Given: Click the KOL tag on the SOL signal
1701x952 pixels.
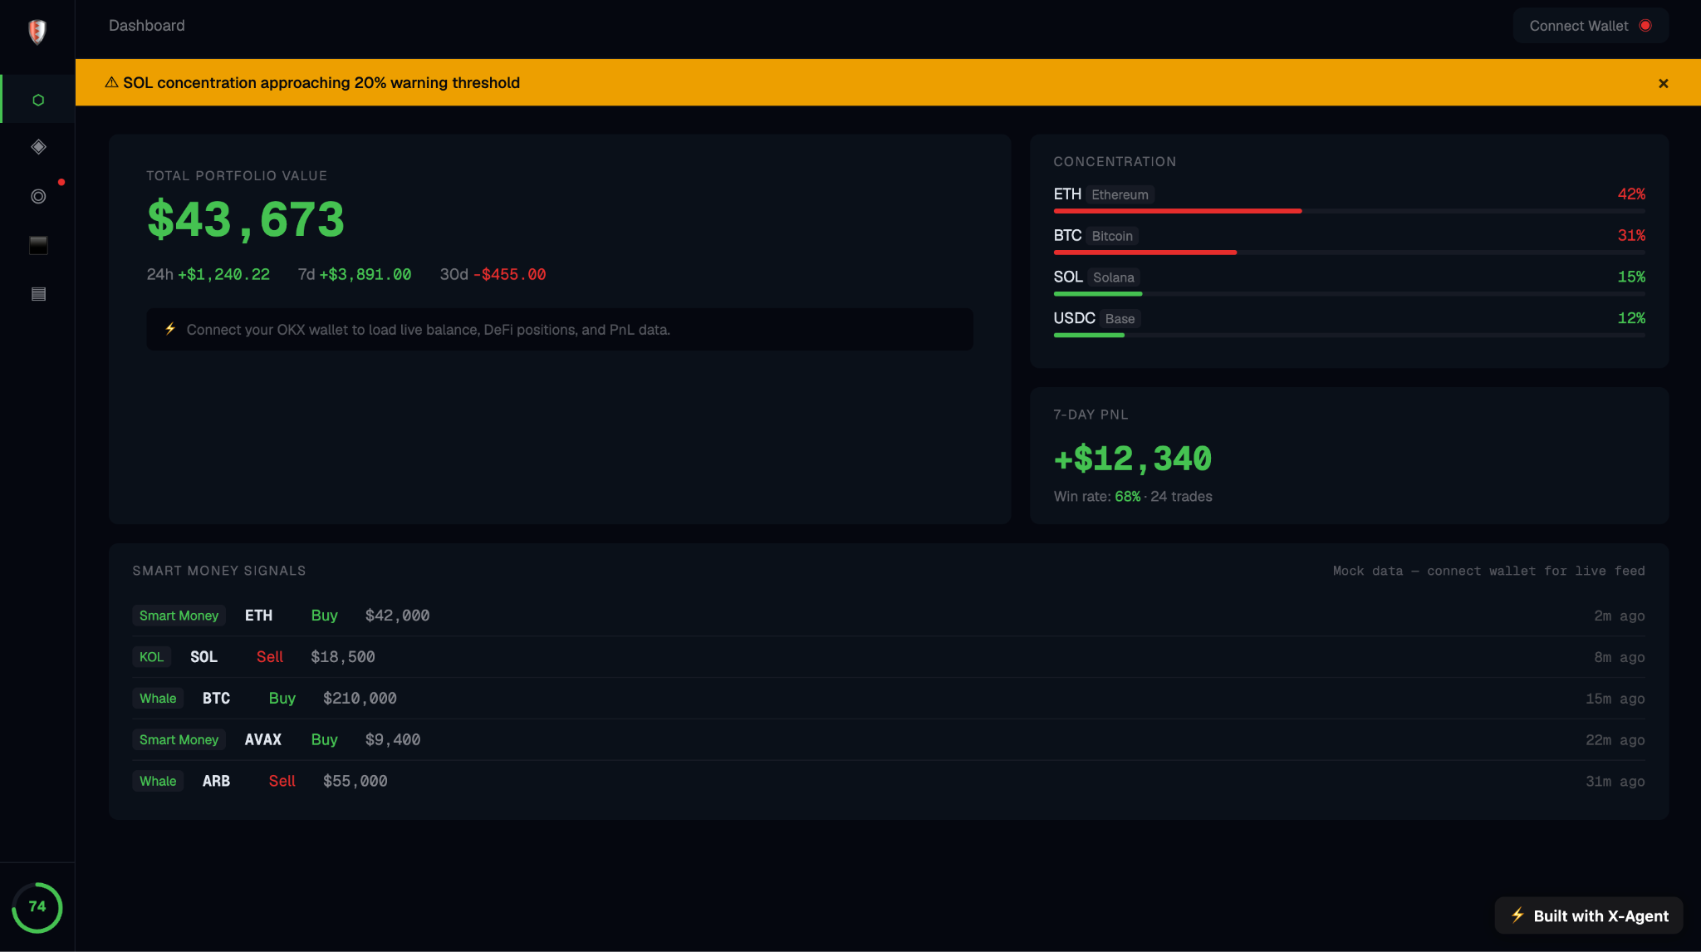Looking at the screenshot, I should pyautogui.click(x=152, y=657).
